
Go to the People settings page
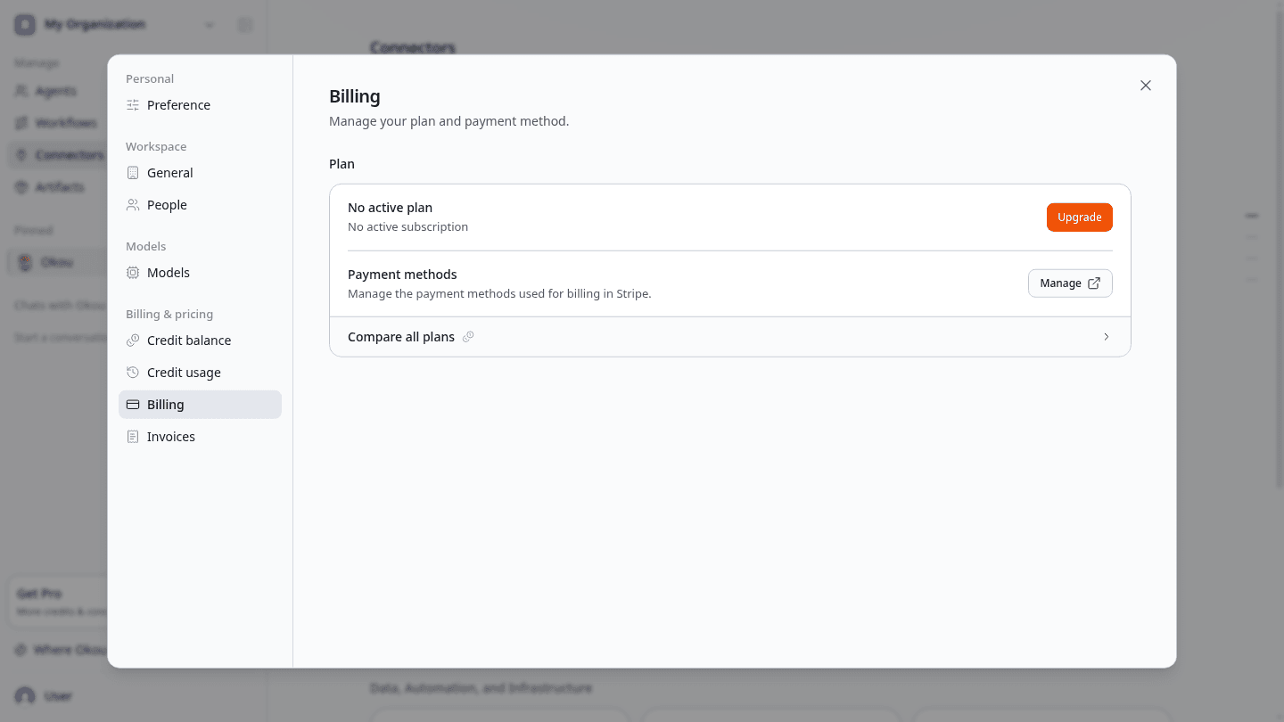pos(200,205)
